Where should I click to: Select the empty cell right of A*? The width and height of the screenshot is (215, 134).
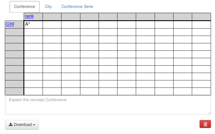coord(52,25)
